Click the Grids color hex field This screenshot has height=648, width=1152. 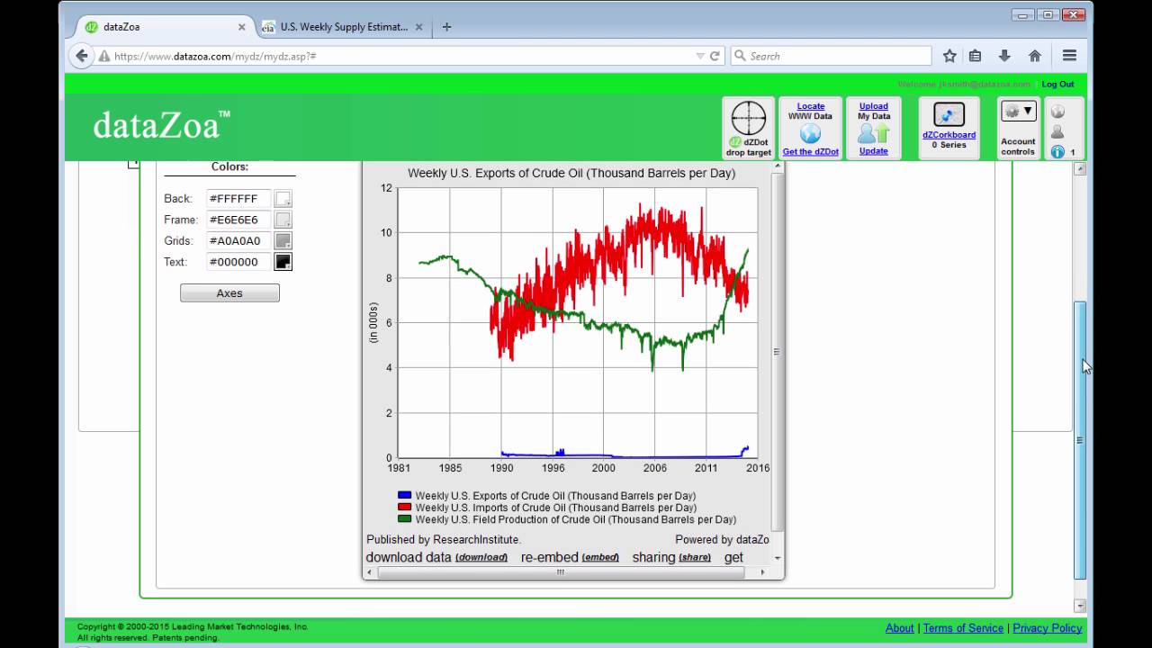coord(238,241)
